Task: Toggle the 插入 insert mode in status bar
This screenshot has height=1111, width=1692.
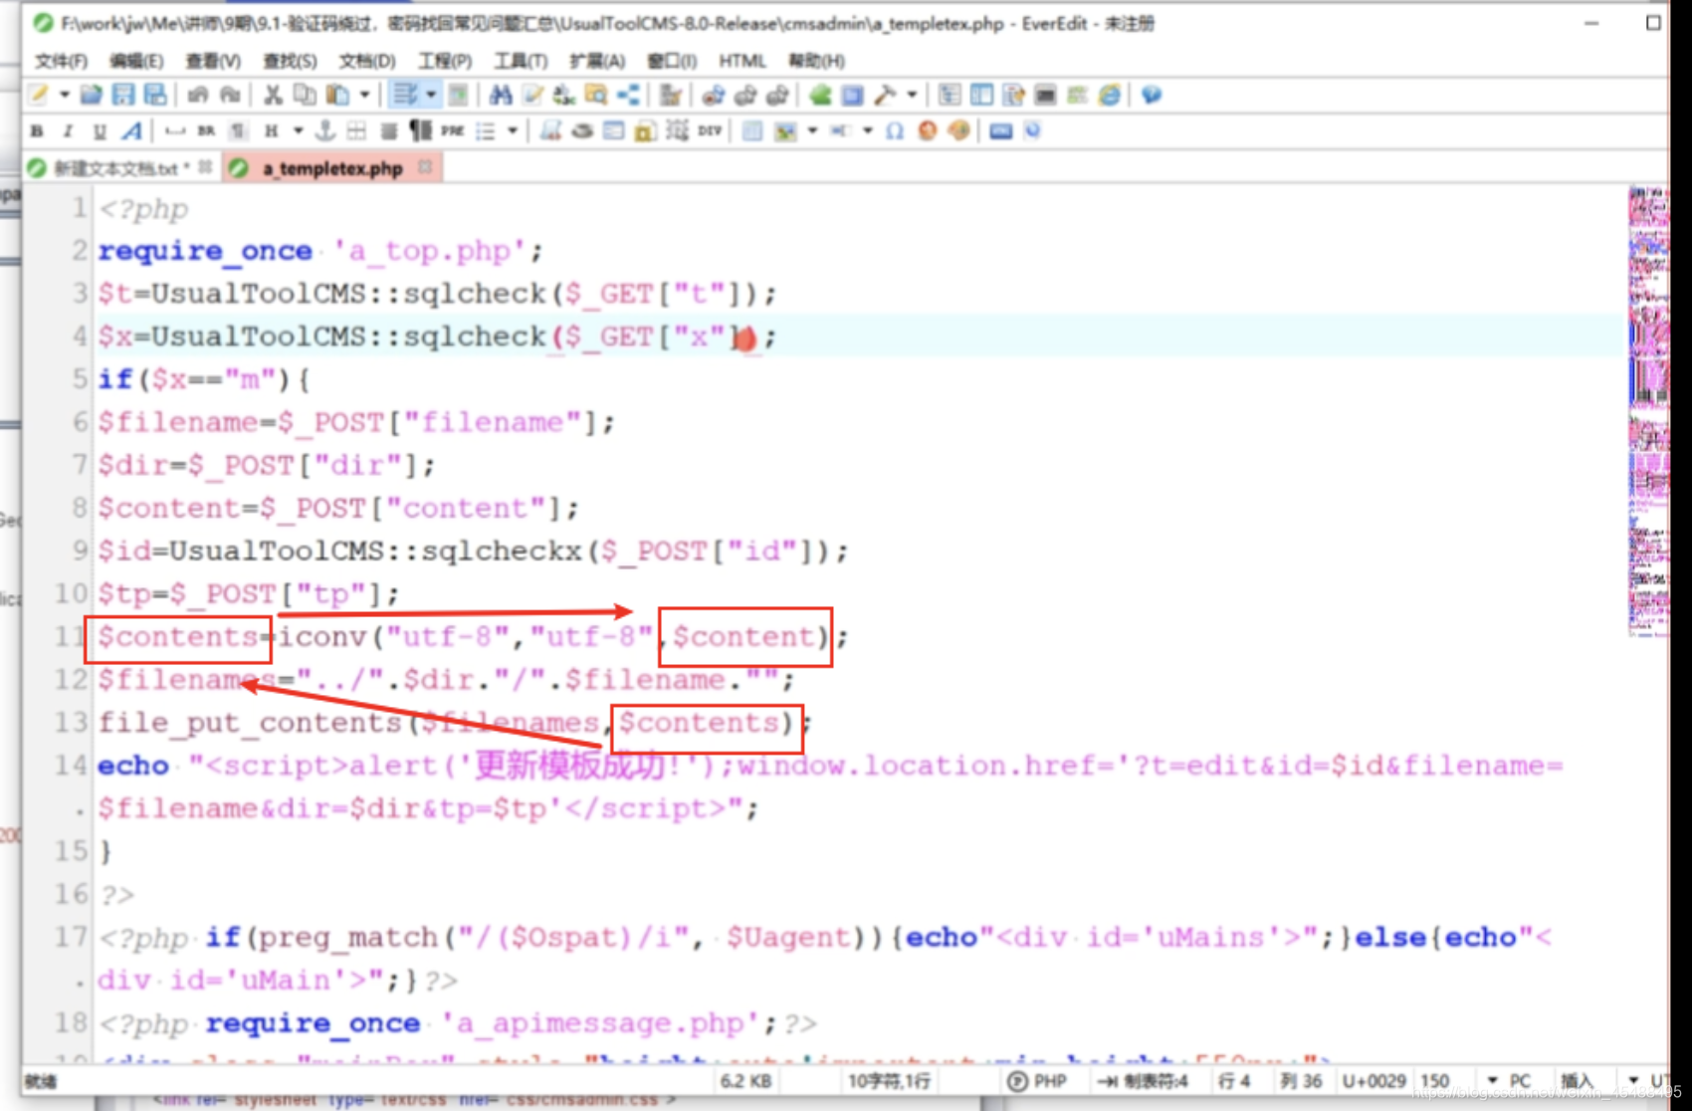Action: (x=1577, y=1081)
